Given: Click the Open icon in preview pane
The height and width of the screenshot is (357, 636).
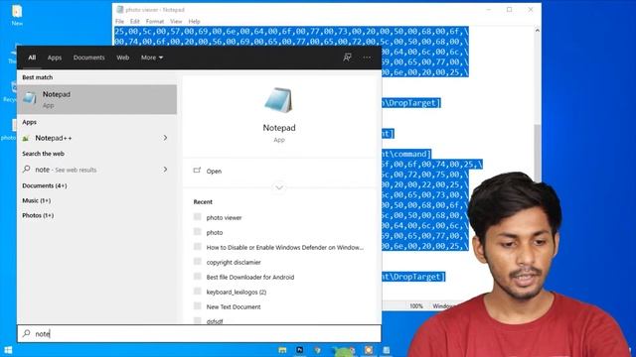Looking at the screenshot, I should click(197, 171).
